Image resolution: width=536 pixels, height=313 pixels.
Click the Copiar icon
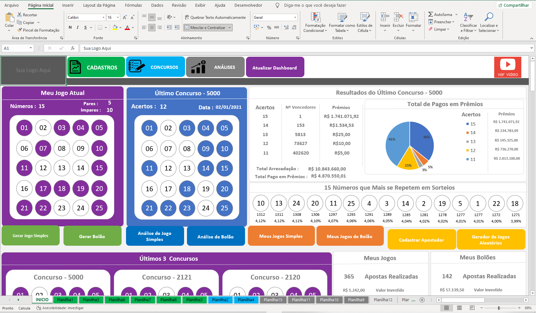coord(19,22)
